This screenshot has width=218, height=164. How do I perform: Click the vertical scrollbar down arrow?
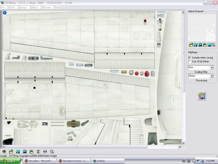tap(183, 143)
